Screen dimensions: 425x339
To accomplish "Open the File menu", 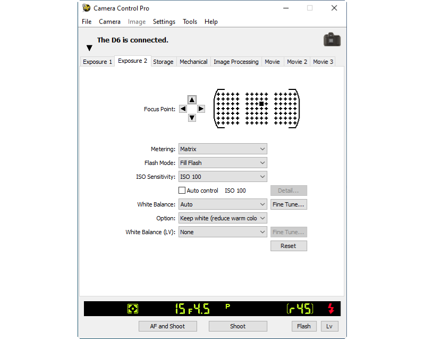I will tap(87, 22).
